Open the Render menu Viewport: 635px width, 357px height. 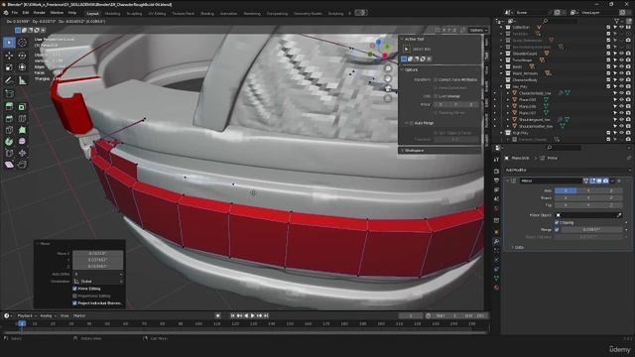[x=40, y=13]
